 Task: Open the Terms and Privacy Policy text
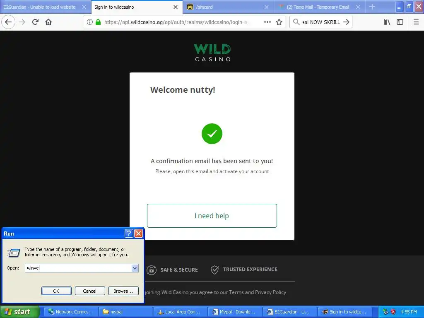(258, 292)
